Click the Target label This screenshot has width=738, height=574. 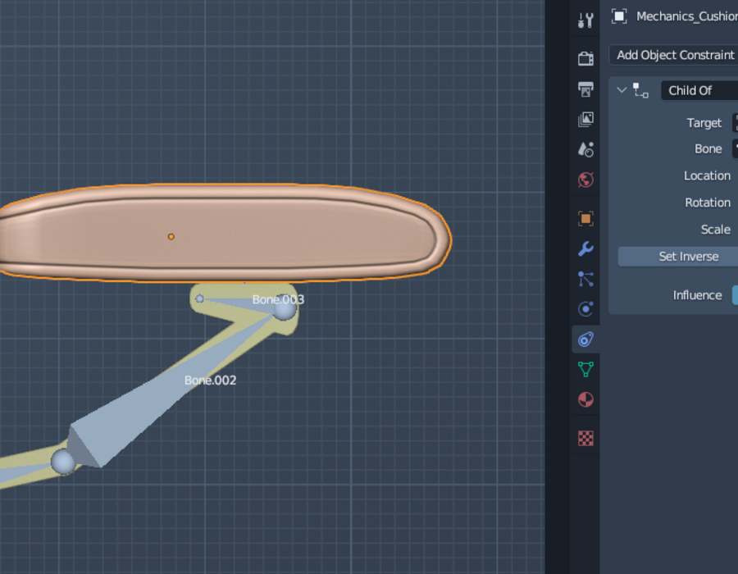tap(704, 123)
